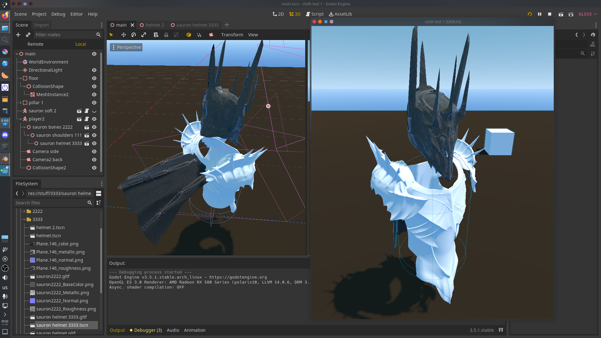
Task: Open the Transform viewport menu
Action: [232, 35]
